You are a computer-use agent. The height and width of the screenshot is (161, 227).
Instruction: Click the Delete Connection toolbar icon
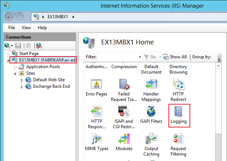(x=39, y=46)
